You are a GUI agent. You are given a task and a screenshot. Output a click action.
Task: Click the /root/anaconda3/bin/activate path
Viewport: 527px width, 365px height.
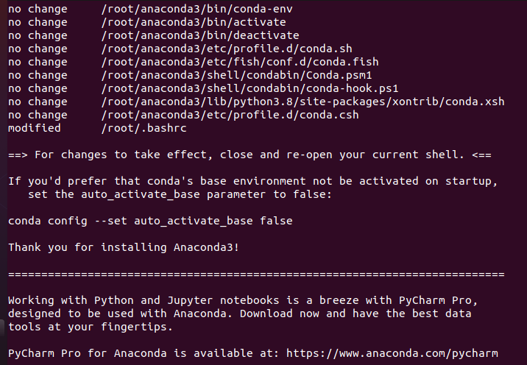click(194, 23)
